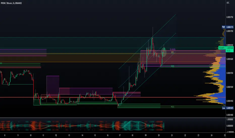Click the 0.0001450 price axis label
Image resolution: width=235 pixels, height=138 pixels.
[230, 101]
